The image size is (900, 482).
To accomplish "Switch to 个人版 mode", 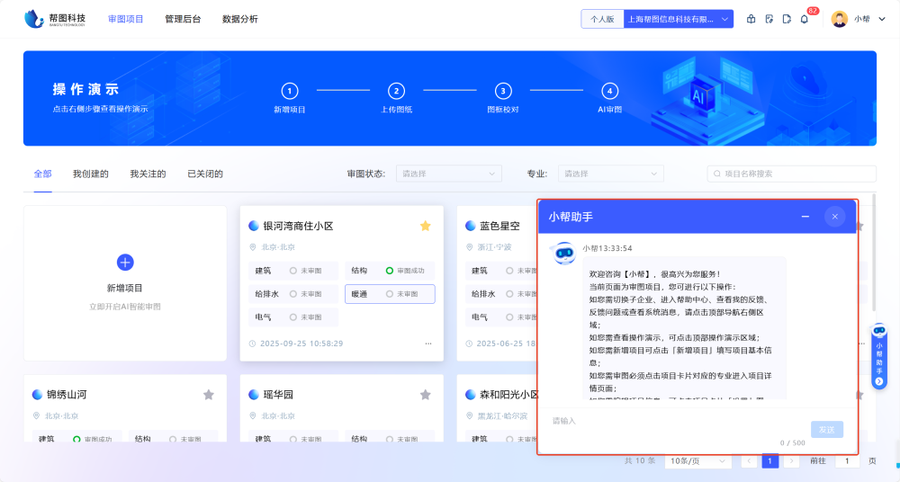I will point(602,19).
